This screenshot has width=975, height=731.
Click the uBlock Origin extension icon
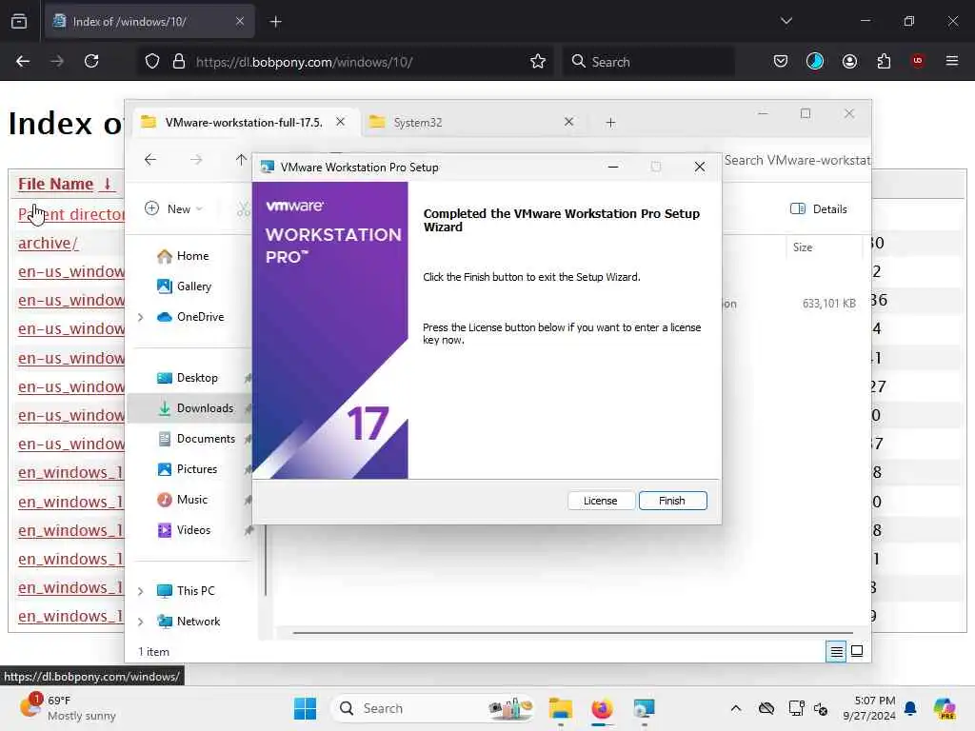pos(918,61)
